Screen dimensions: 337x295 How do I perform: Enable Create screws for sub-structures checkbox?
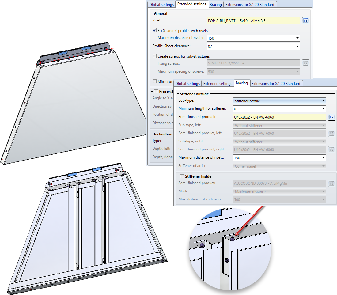tap(154, 56)
